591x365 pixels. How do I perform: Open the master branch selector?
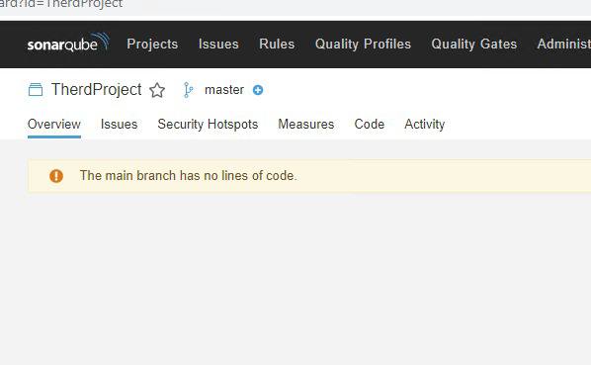(224, 90)
